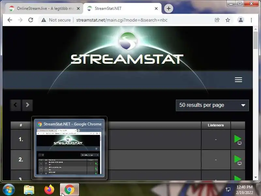Viewport: 261px width, 196px height.
Task: Click the # column header
Action: 21,125
